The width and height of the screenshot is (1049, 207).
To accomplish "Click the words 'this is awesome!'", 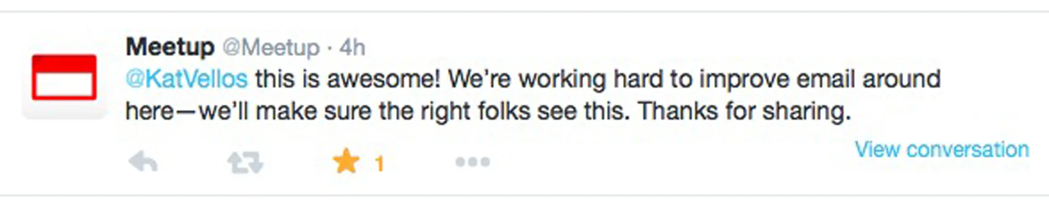I will [x=348, y=79].
